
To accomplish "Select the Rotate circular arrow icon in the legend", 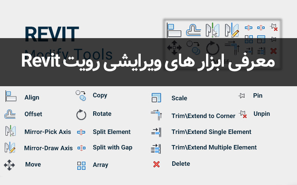I will [81, 115].
